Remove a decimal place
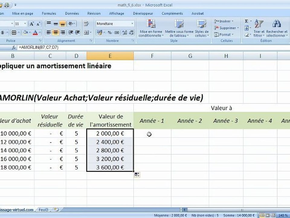 [131, 33]
